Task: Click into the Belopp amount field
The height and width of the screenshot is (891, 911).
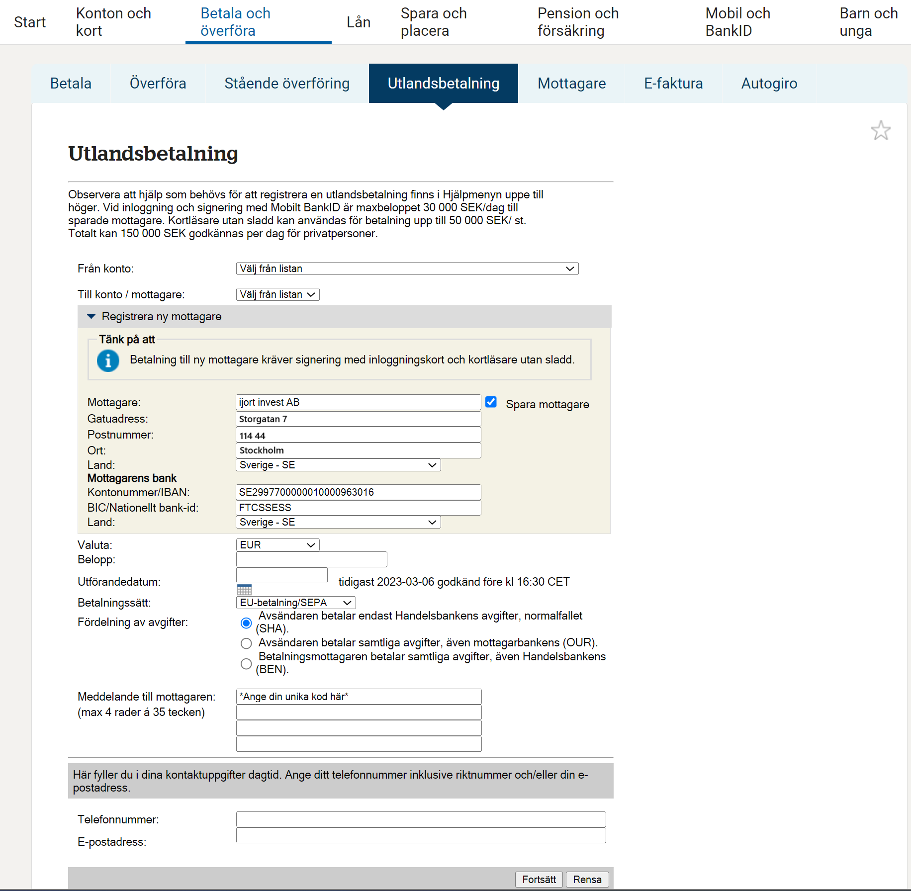Action: point(311,559)
